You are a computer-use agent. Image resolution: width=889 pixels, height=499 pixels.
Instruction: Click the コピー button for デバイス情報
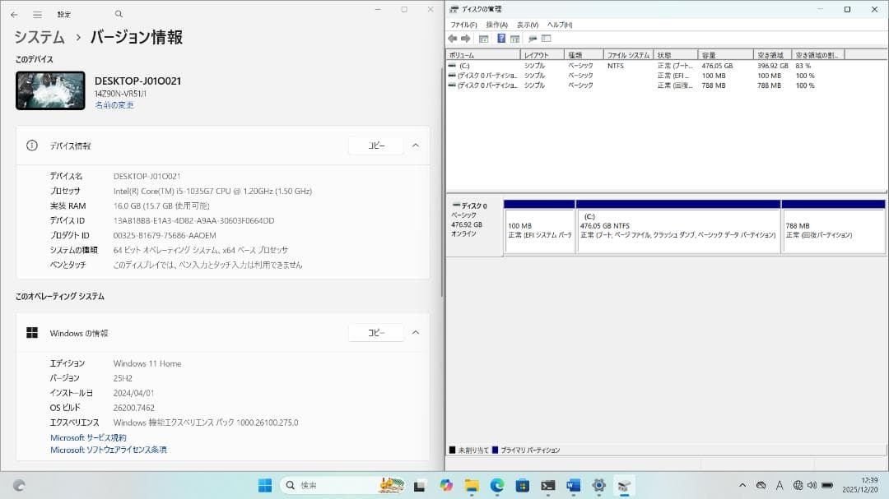pos(376,145)
